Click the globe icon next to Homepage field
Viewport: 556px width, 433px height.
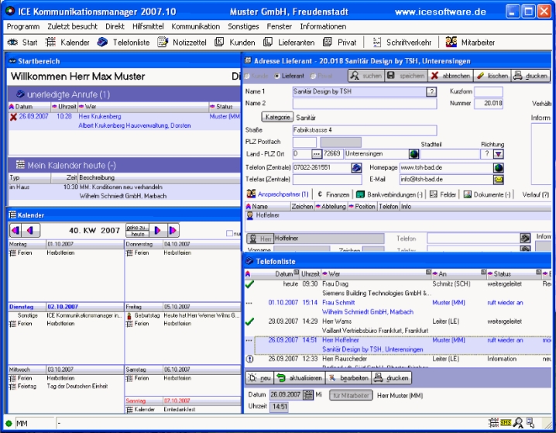point(499,167)
